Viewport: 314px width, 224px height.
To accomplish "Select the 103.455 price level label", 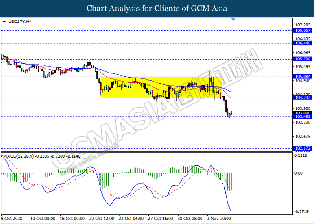I will [303, 116].
